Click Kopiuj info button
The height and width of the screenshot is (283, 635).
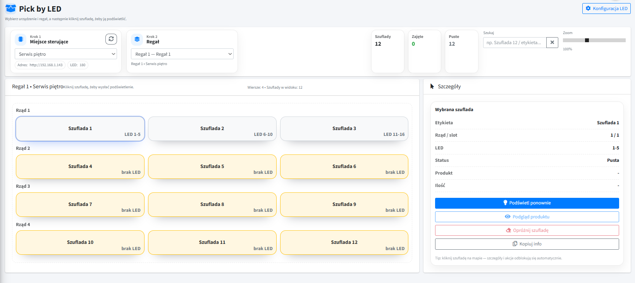(527, 244)
